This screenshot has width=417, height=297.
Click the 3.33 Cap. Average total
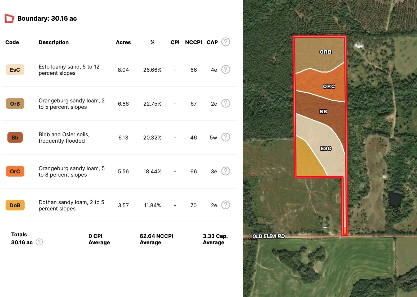pyautogui.click(x=215, y=239)
